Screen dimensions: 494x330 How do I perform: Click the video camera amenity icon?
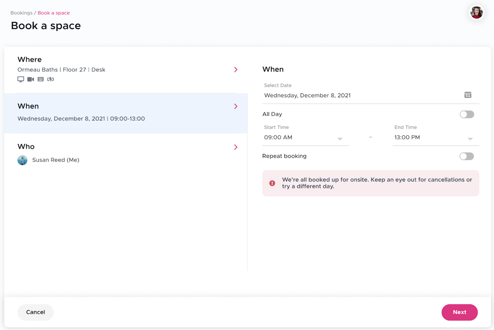point(30,79)
